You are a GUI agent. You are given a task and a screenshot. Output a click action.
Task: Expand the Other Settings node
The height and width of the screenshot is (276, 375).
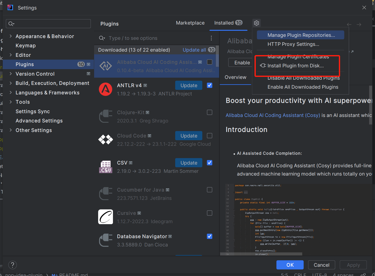(11, 130)
